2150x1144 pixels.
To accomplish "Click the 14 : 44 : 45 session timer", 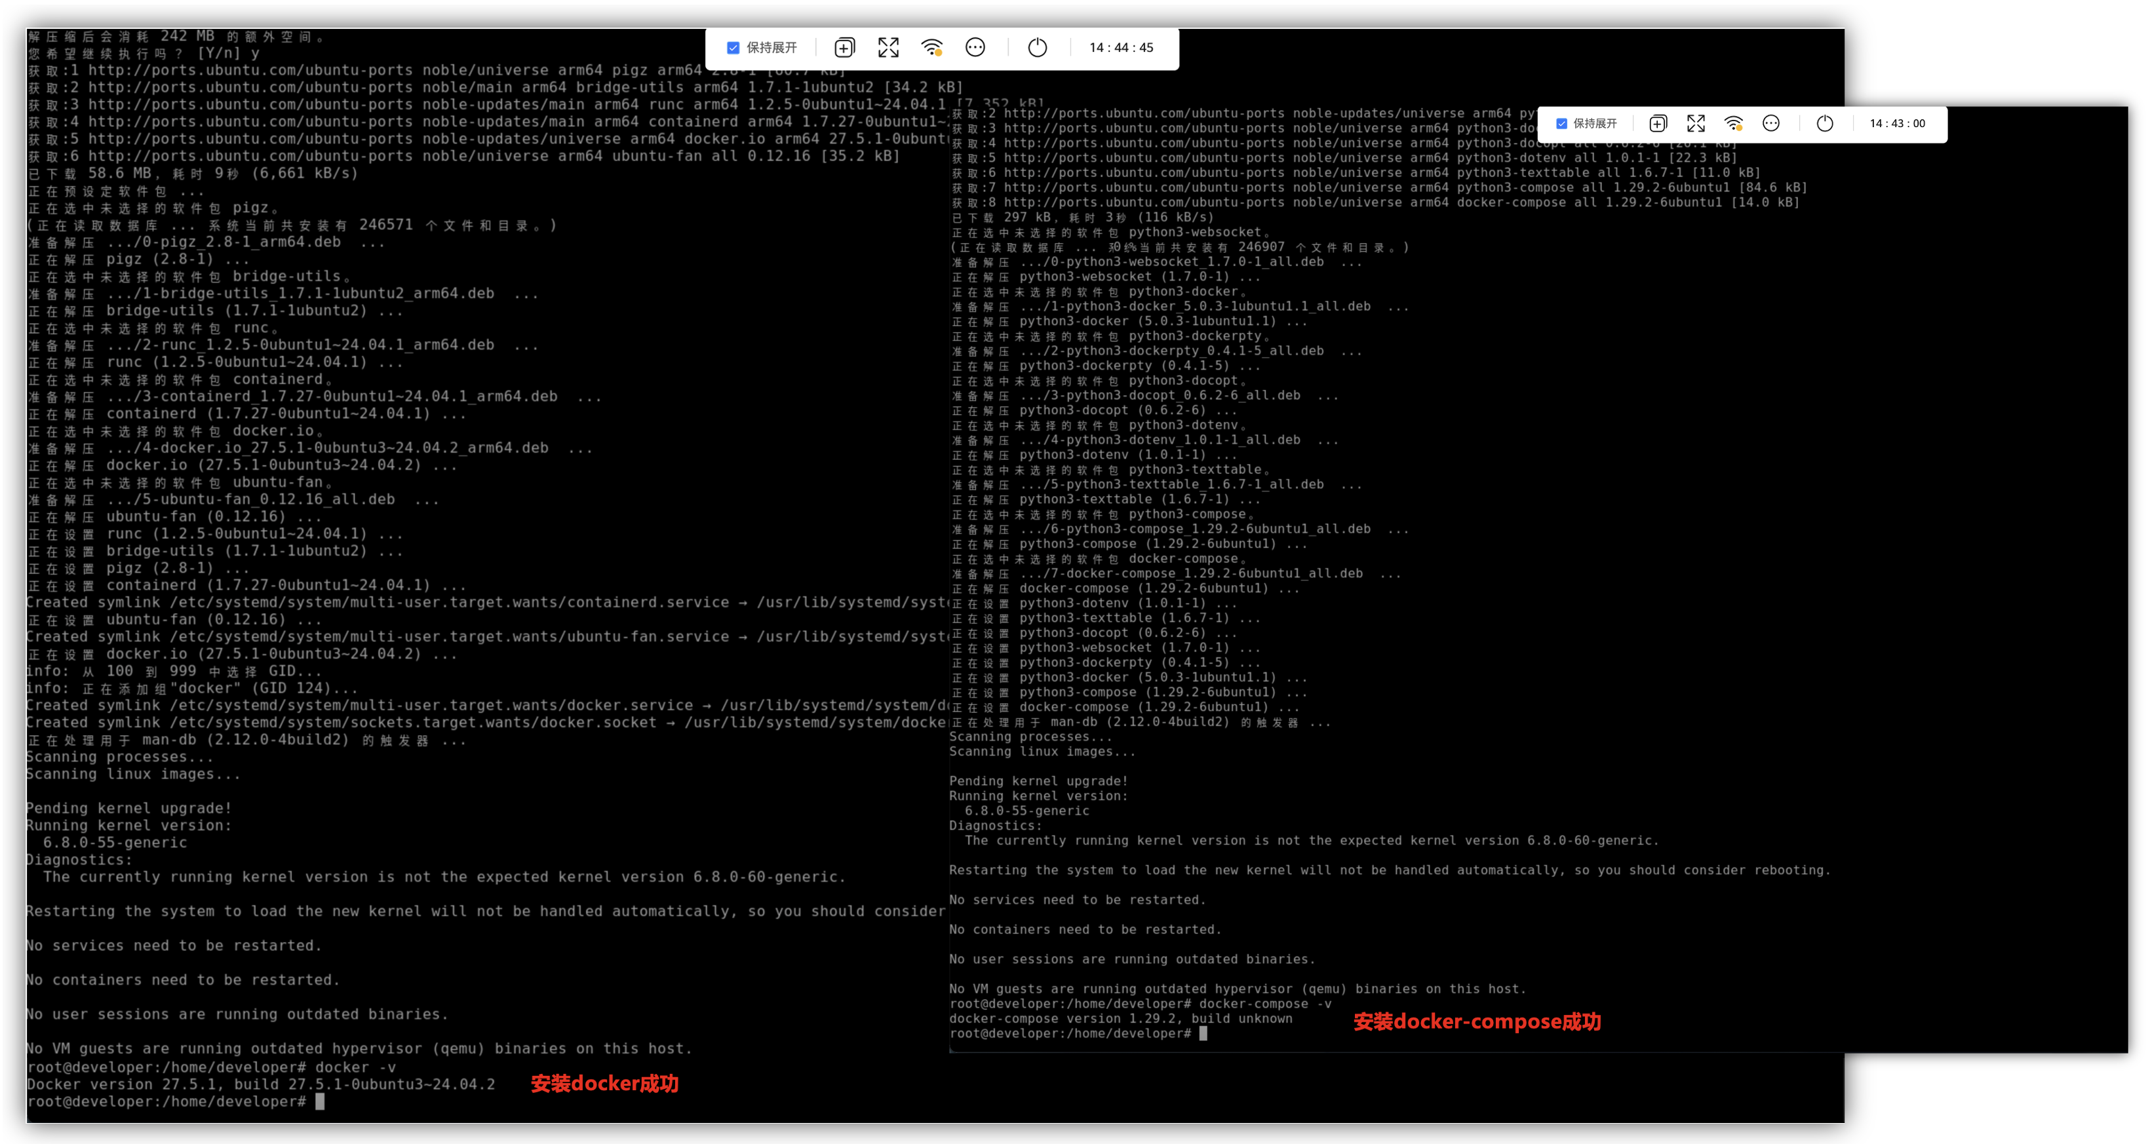I will coord(1121,48).
